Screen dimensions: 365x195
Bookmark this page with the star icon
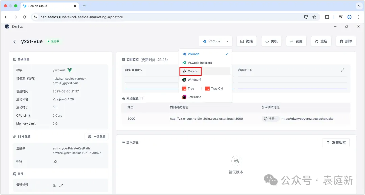pos(314,17)
